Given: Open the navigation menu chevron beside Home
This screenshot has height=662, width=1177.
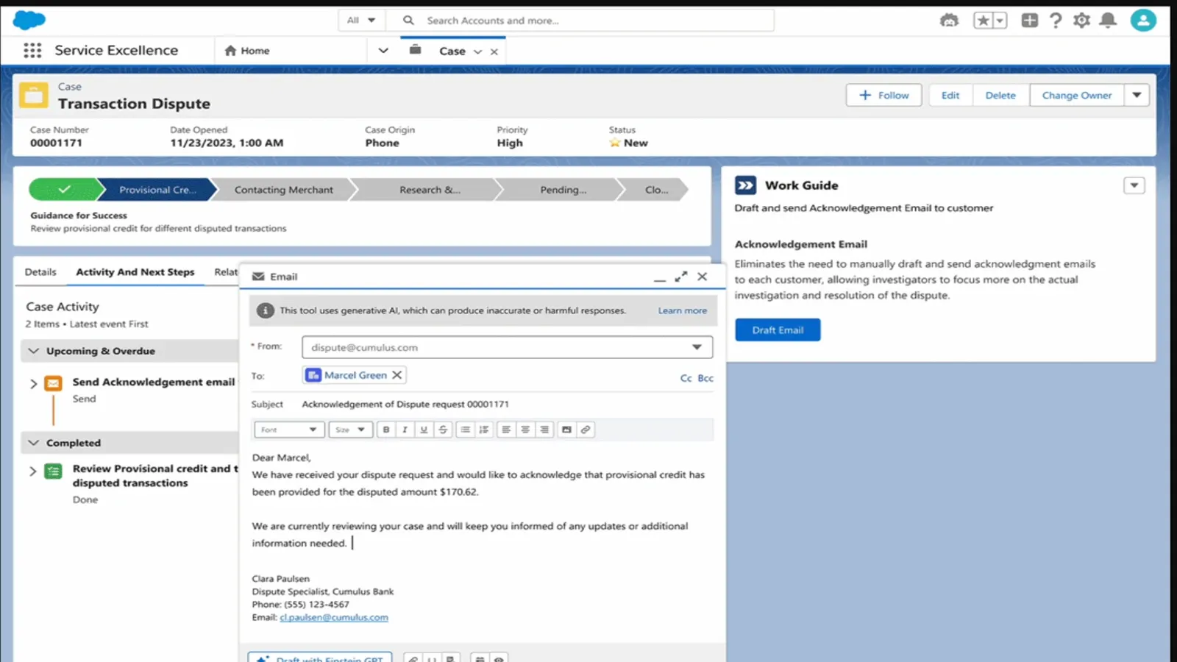Looking at the screenshot, I should click(x=383, y=51).
